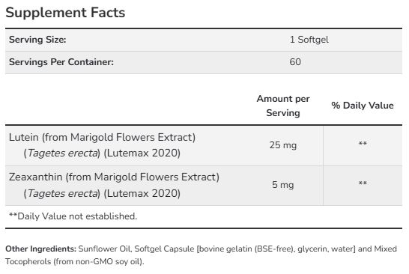Click the 25 mg Lutein amount

[283, 145]
